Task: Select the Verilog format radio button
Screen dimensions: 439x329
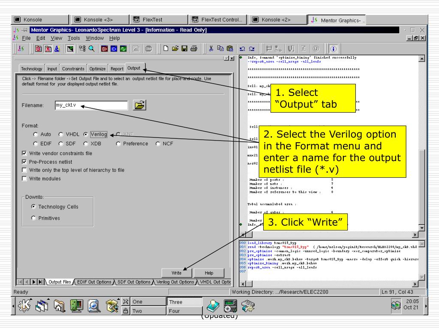Action: (86, 134)
